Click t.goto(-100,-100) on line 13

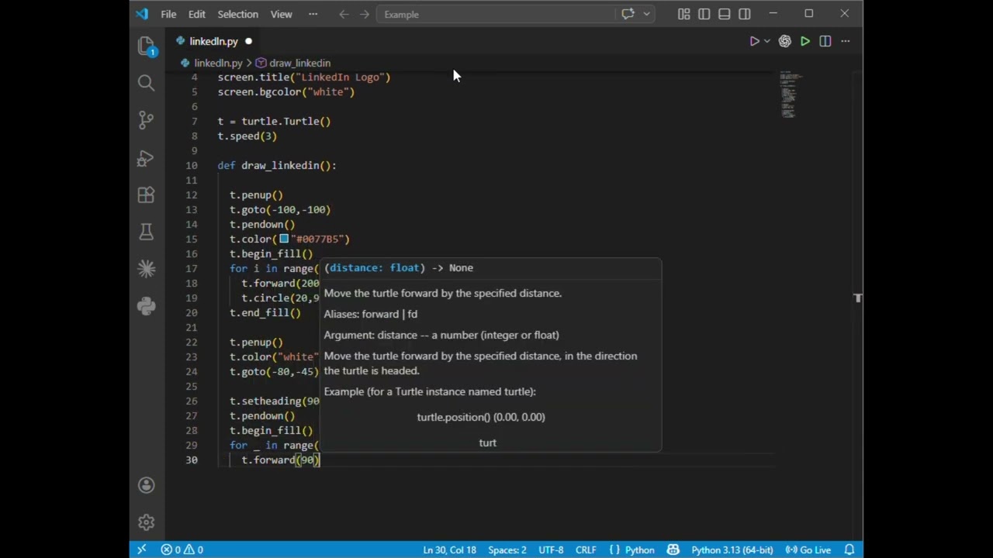[280, 209]
